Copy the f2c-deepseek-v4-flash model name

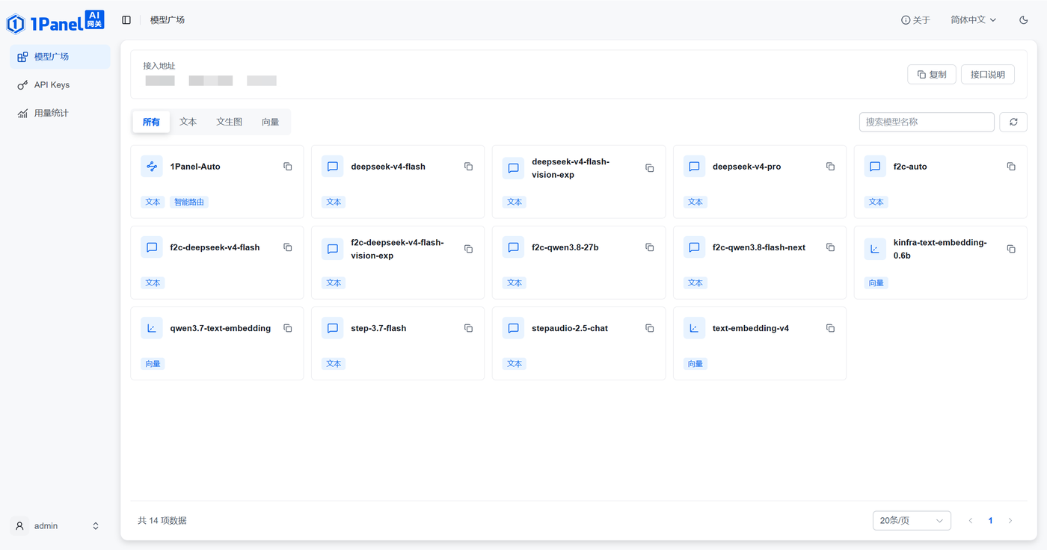pos(288,247)
